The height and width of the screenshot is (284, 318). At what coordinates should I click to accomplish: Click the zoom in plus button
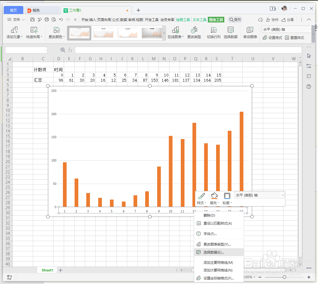(309, 277)
